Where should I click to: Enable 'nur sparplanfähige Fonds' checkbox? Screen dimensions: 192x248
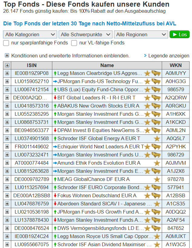click(6, 43)
